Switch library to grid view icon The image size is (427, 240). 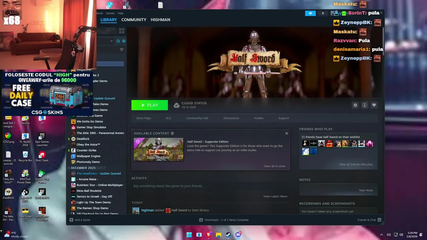click(x=122, y=31)
